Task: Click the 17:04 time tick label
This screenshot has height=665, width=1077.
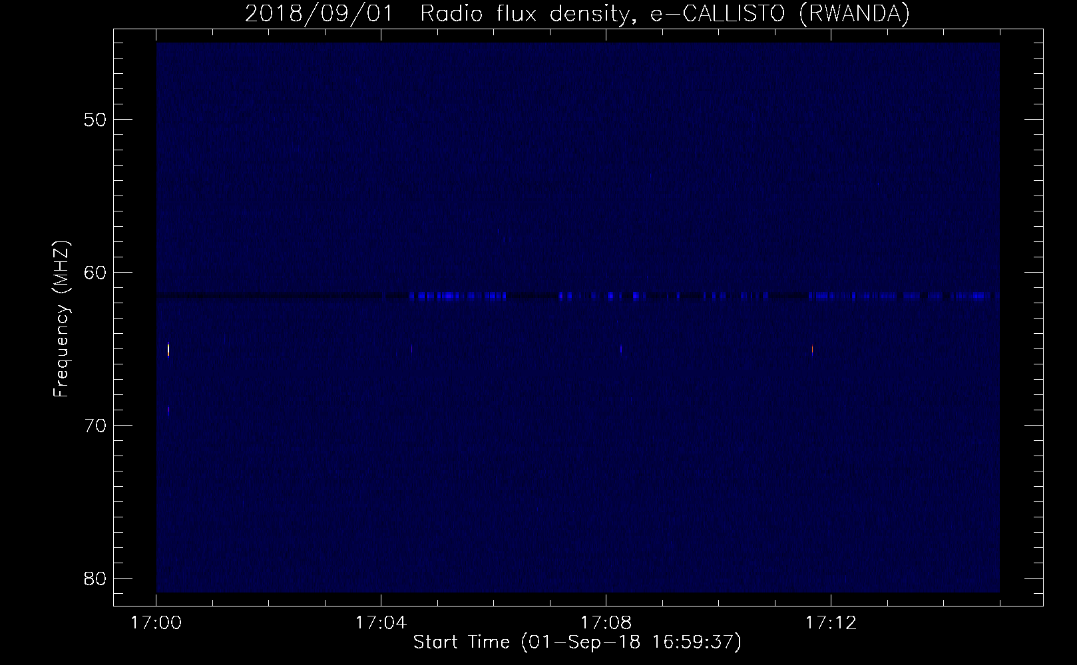Action: [x=381, y=623]
